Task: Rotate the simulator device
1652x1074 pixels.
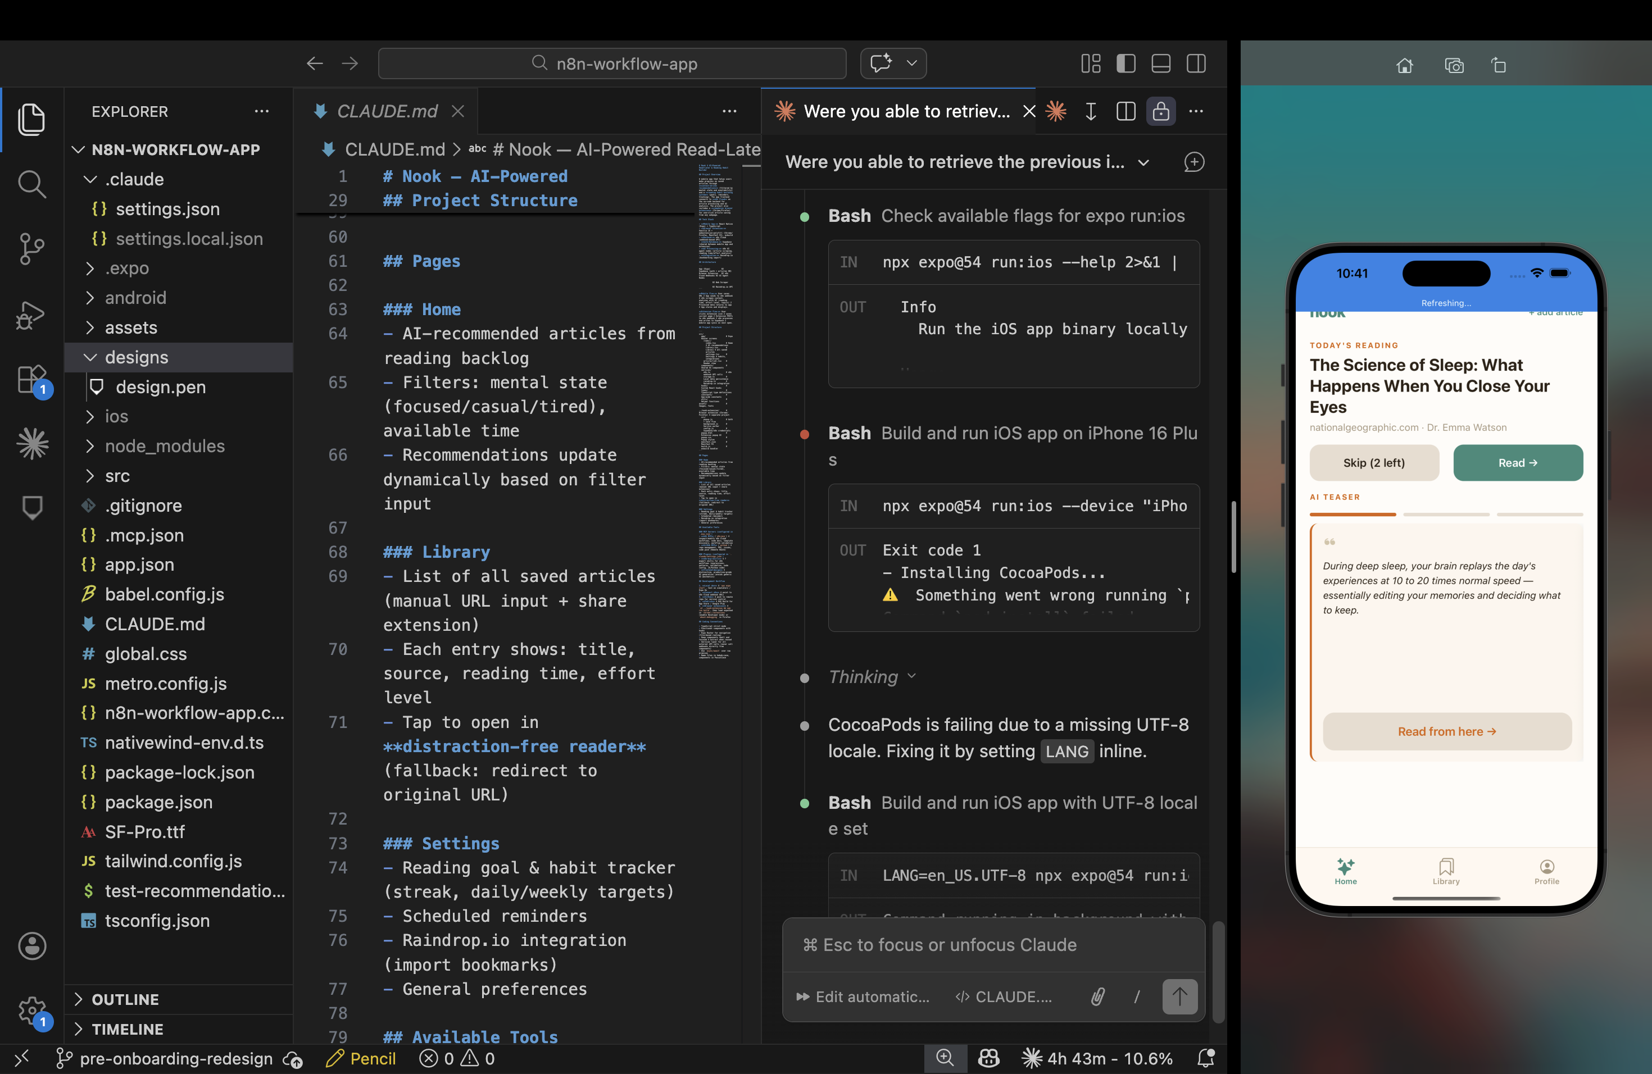Action: 1499,66
